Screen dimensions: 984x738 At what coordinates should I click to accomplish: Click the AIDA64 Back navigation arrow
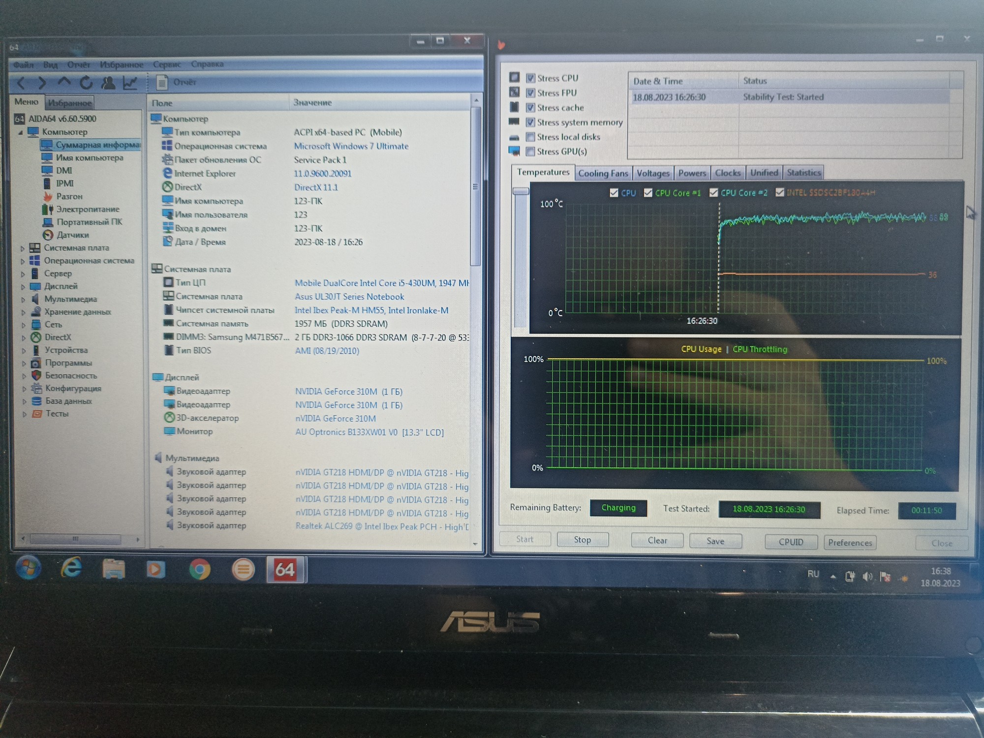[x=21, y=83]
